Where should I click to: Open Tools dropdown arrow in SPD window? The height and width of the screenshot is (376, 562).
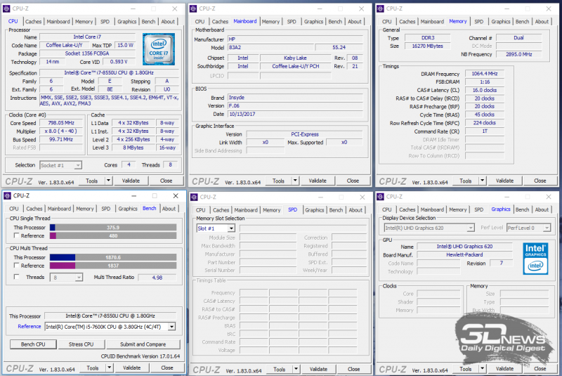pyautogui.click(x=296, y=369)
